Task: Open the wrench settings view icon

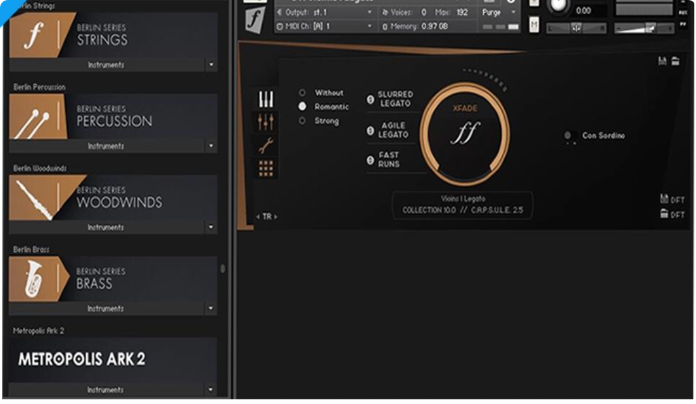Action: coord(266,145)
